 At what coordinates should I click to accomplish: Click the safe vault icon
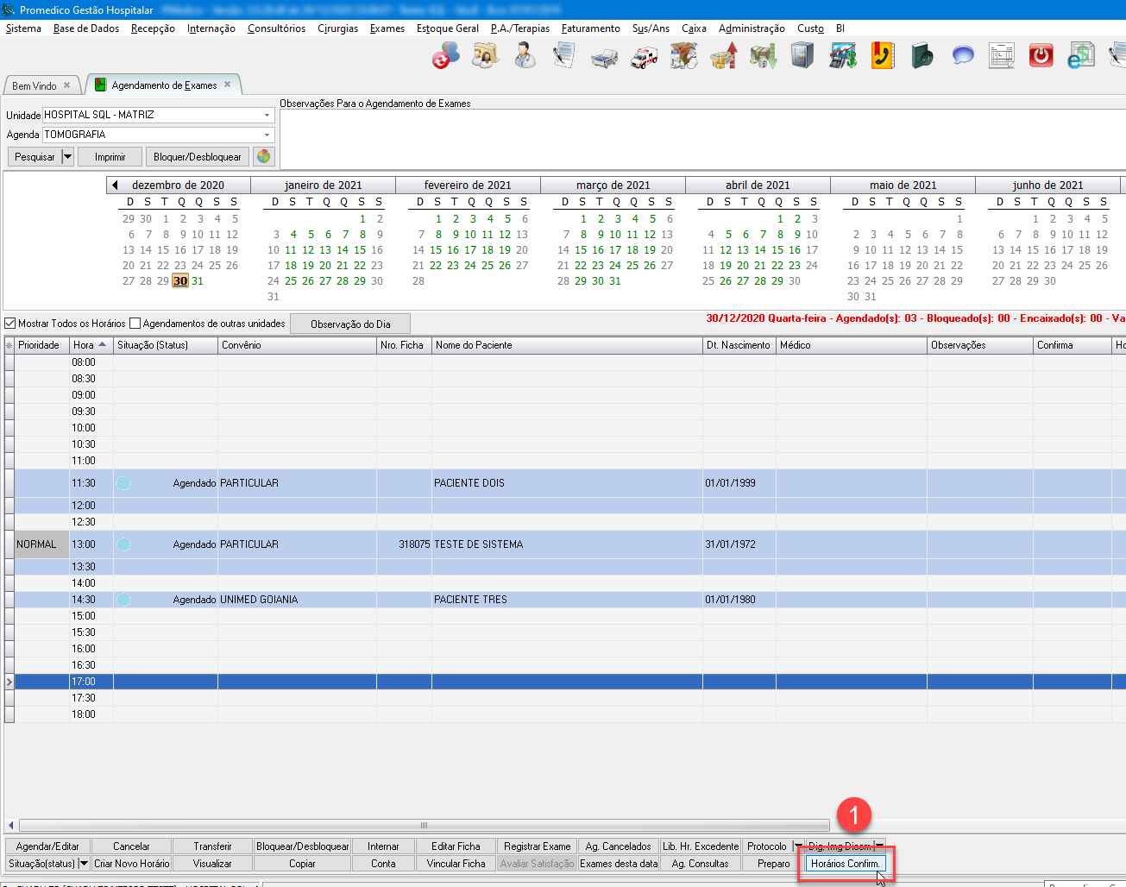click(x=802, y=56)
